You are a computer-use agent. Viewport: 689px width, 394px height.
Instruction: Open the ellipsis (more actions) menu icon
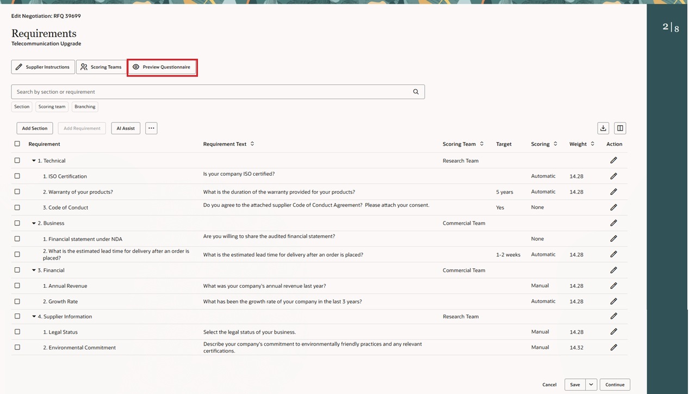click(x=151, y=128)
